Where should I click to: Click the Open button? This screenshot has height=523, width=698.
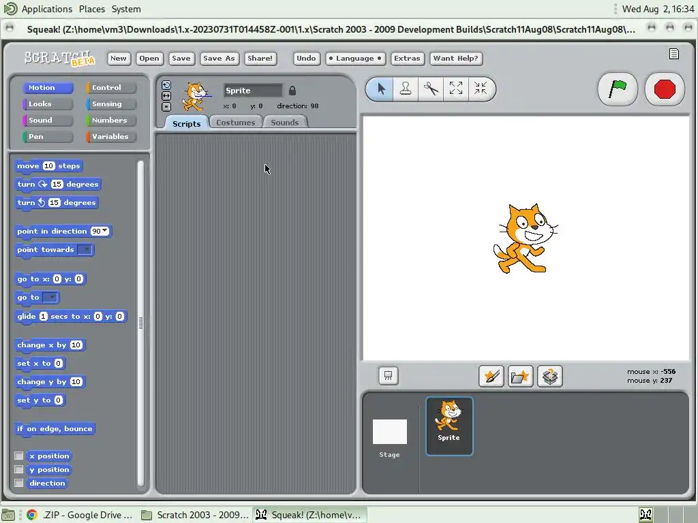[x=149, y=59]
